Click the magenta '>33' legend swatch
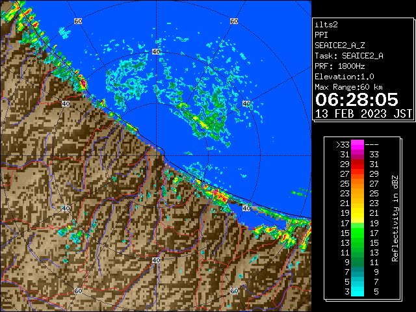The image size is (416, 312). (357, 144)
